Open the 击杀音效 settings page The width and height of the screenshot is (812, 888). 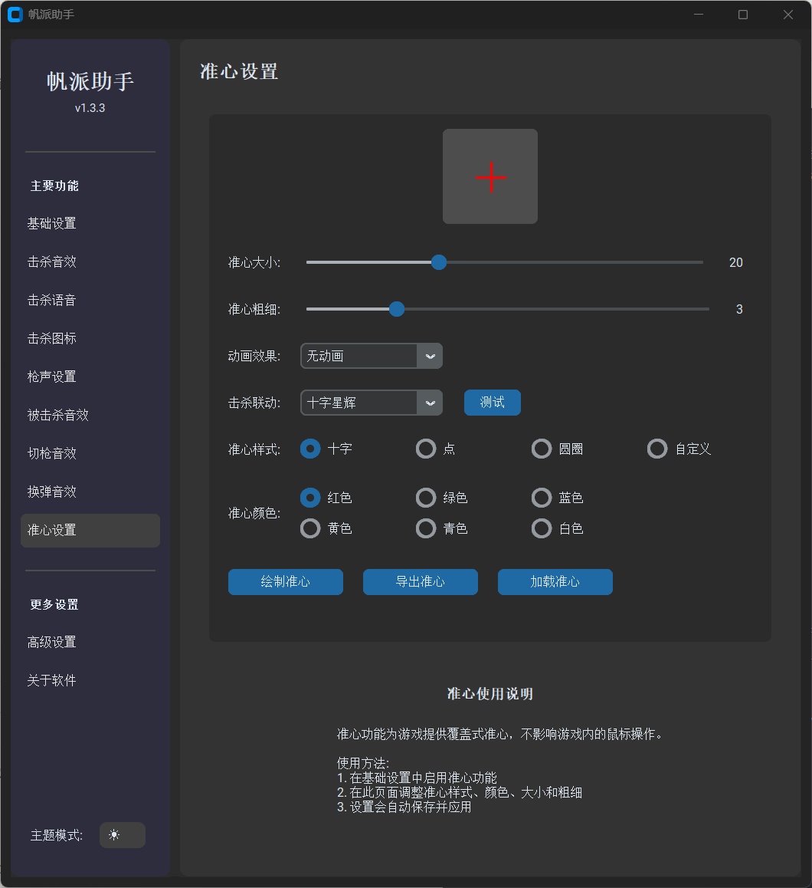52,261
